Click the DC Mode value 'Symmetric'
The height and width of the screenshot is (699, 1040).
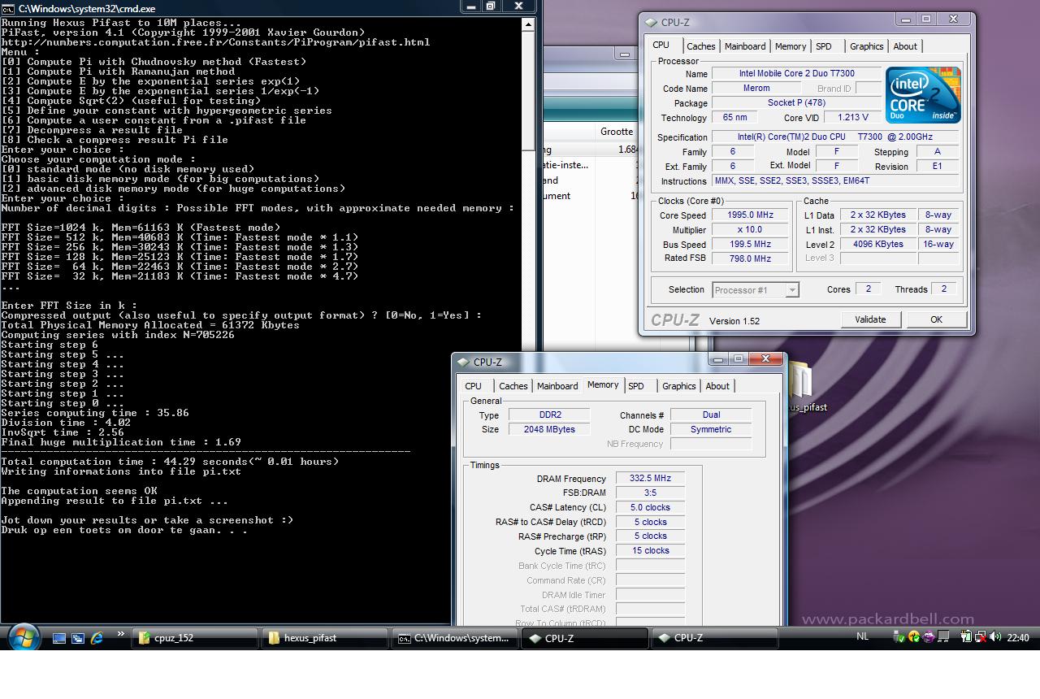pos(711,429)
